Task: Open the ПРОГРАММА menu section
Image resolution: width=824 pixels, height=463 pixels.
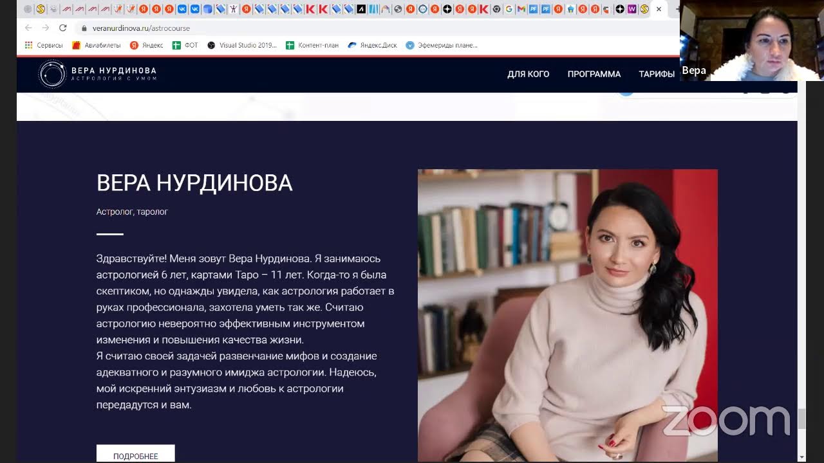Action: coord(594,74)
